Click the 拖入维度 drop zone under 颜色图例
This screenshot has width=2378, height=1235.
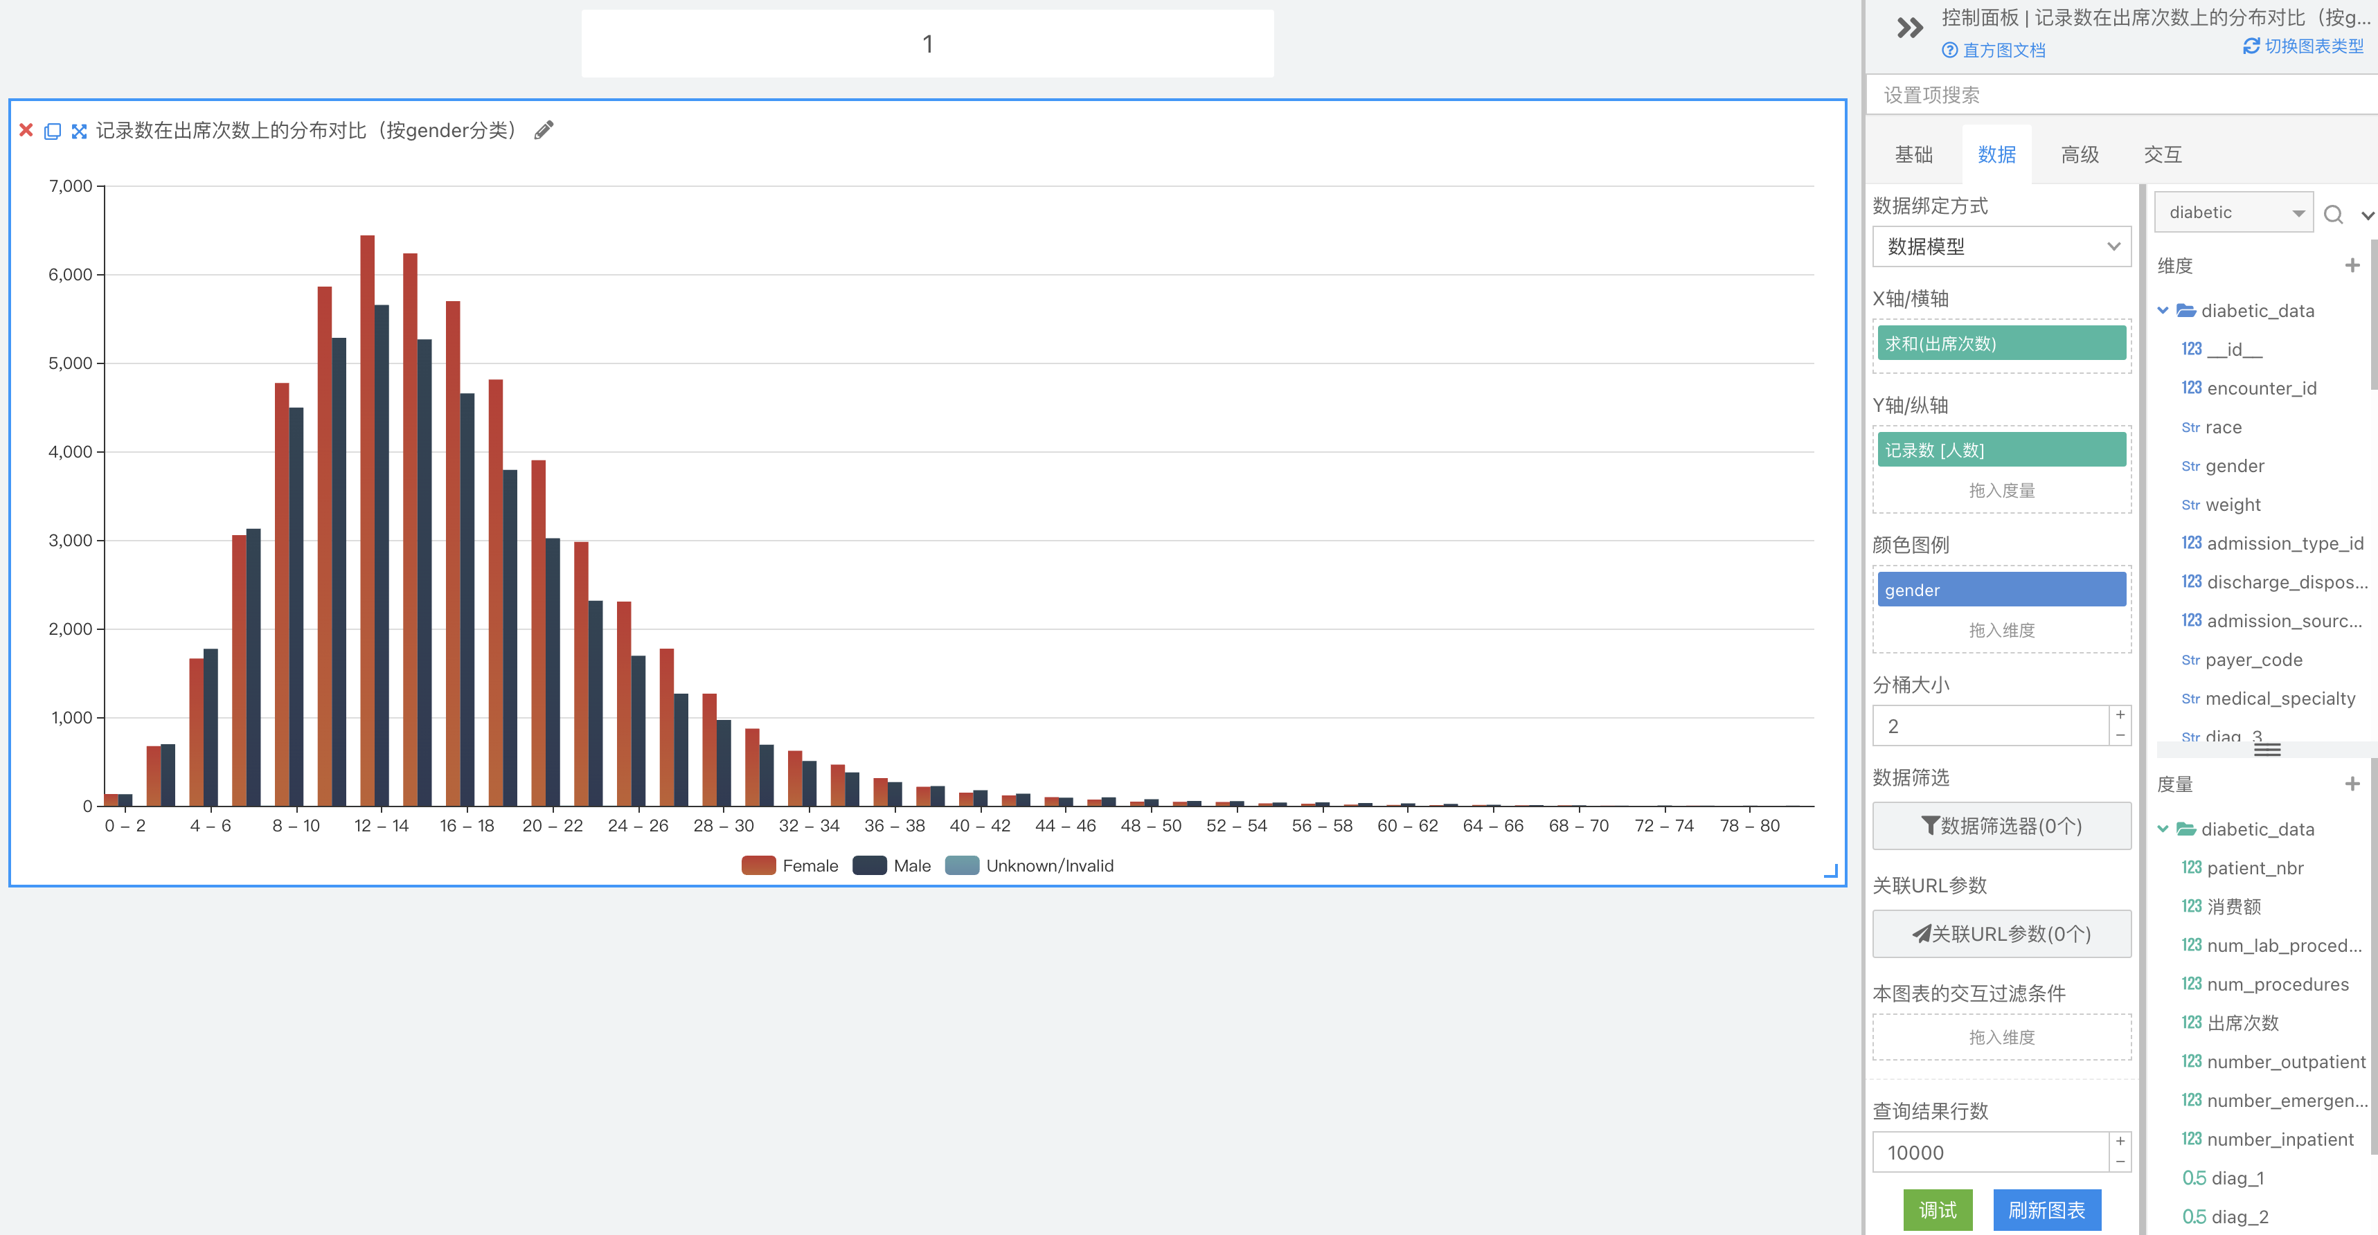point(2001,631)
